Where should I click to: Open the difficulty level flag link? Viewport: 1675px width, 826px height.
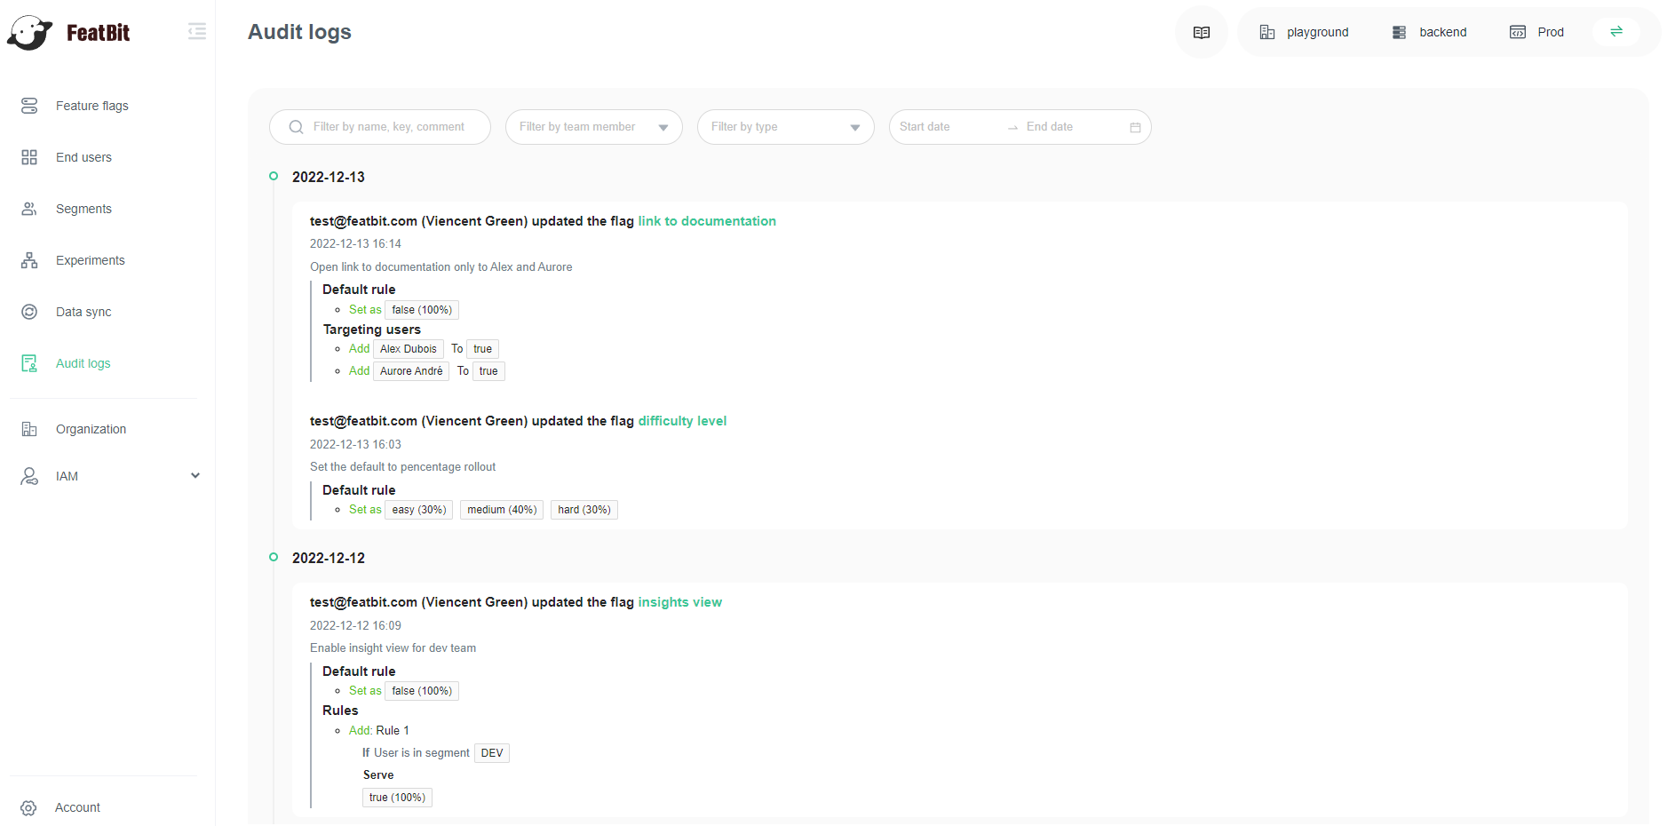[x=681, y=421]
